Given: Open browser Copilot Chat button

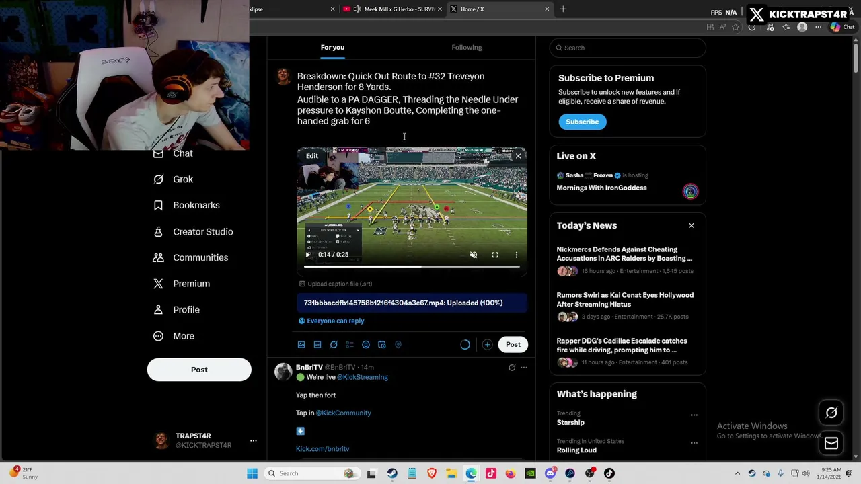Looking at the screenshot, I should click(841, 27).
